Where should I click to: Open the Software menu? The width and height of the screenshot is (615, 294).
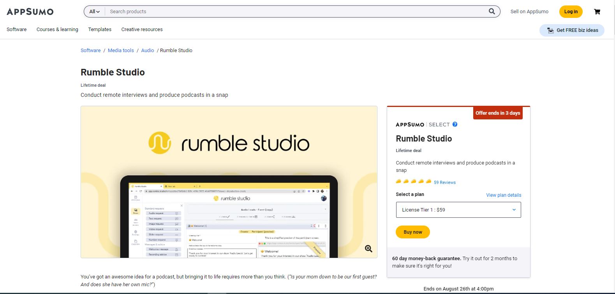(x=17, y=30)
